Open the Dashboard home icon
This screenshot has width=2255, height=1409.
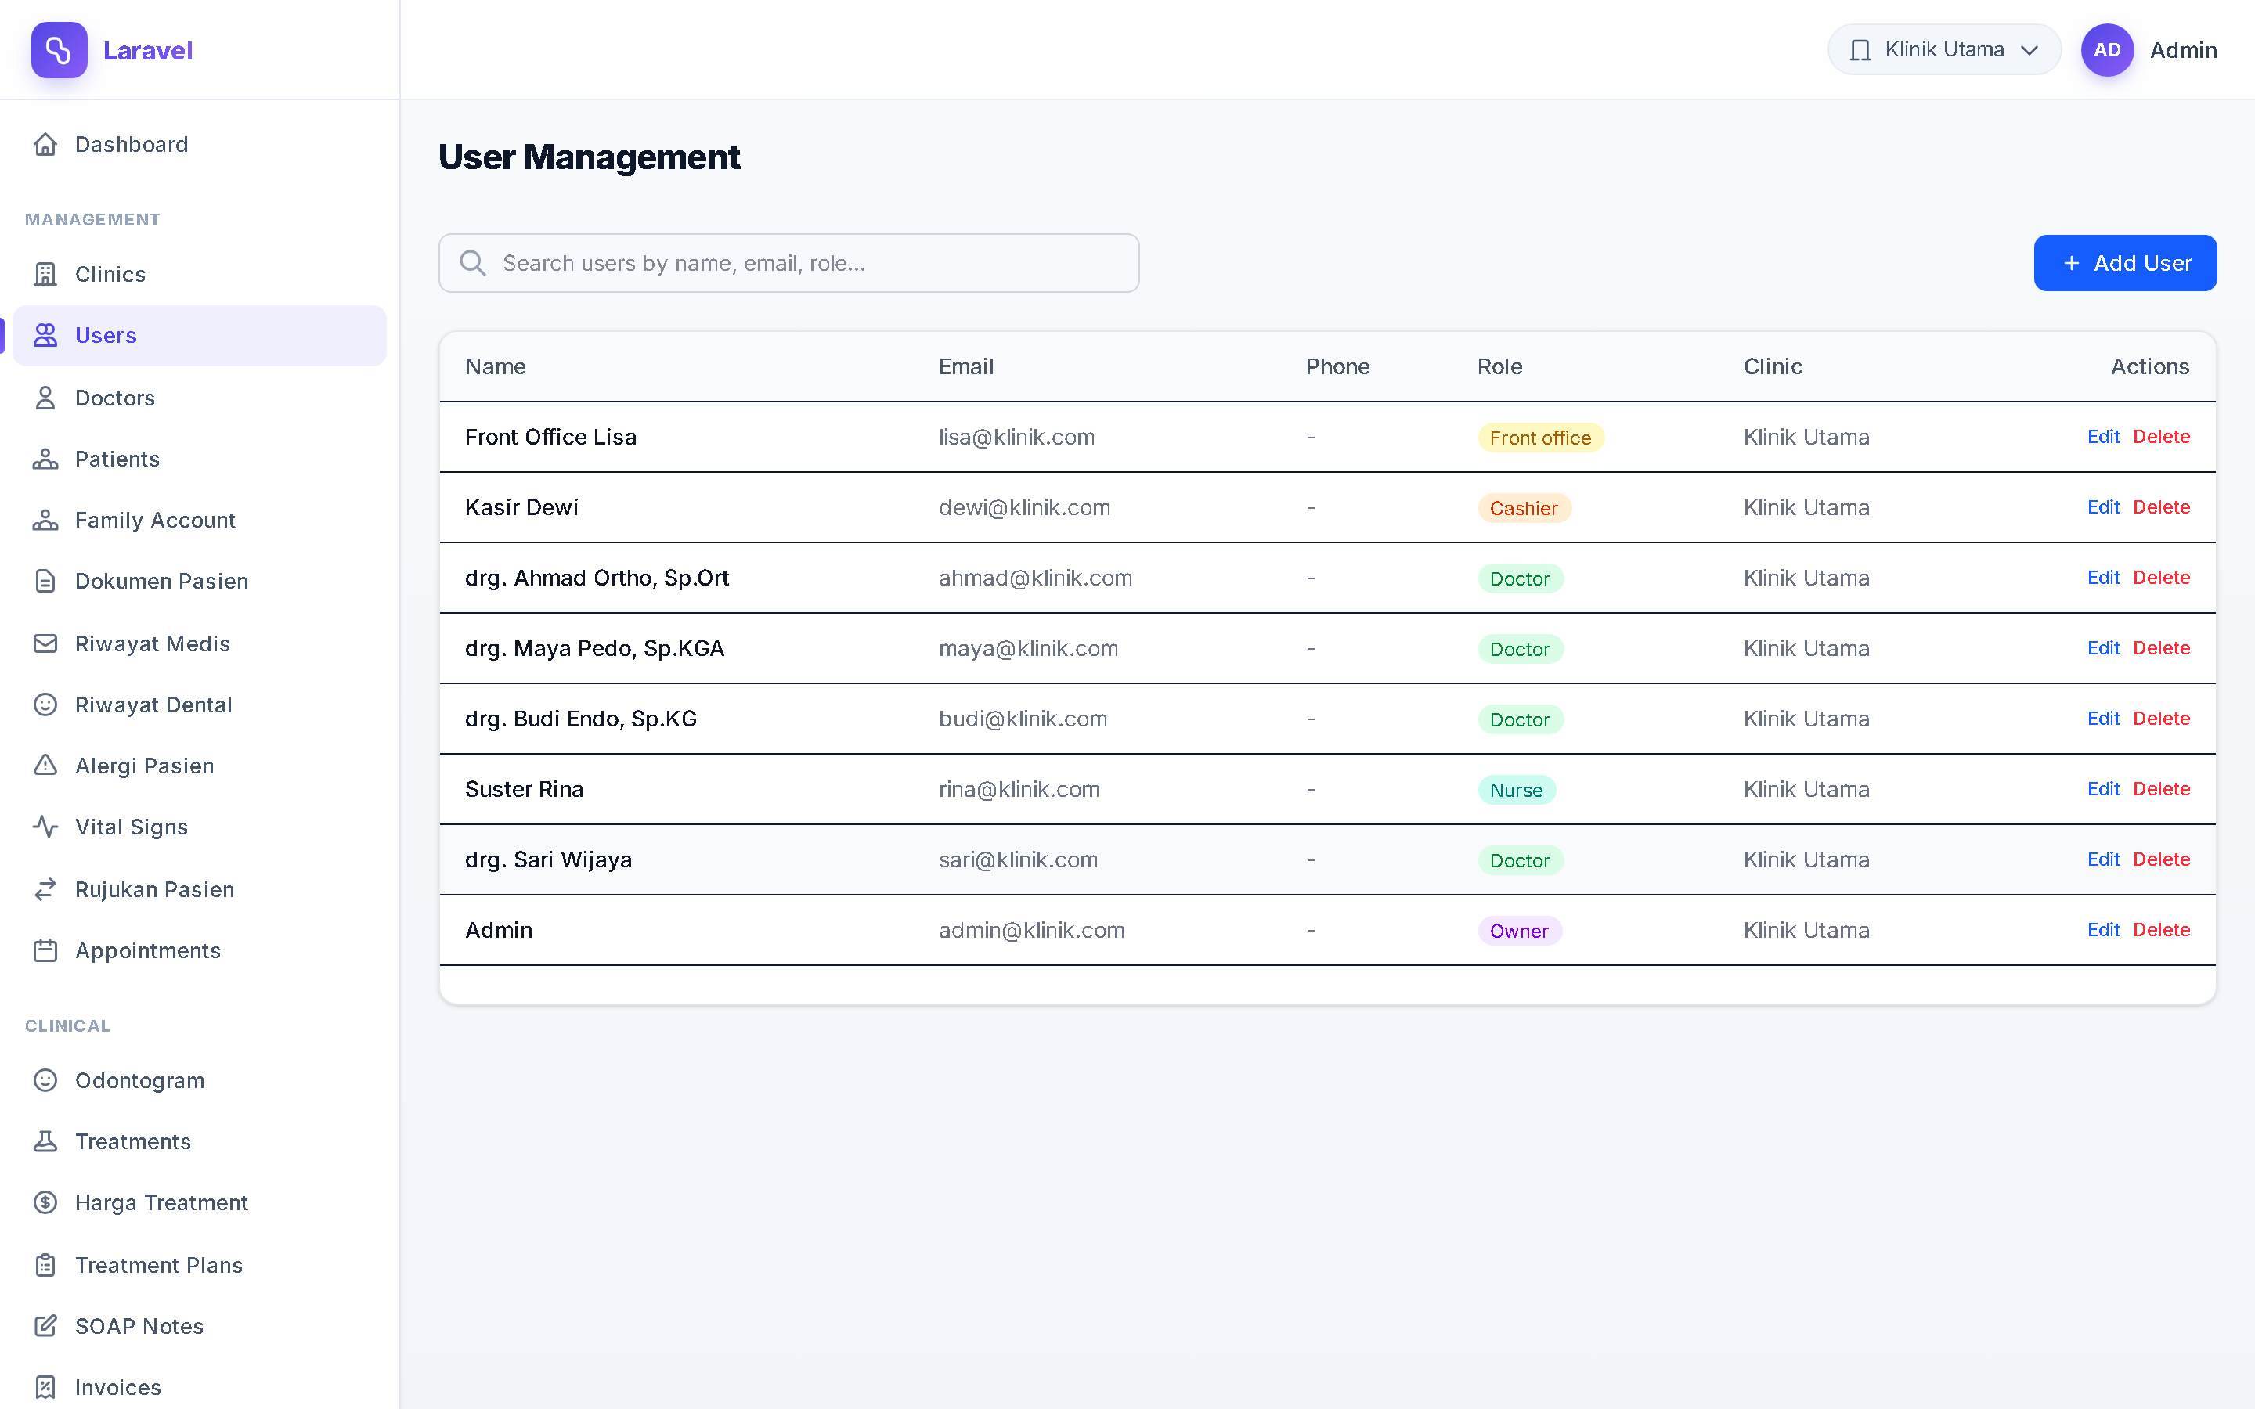click(x=45, y=145)
